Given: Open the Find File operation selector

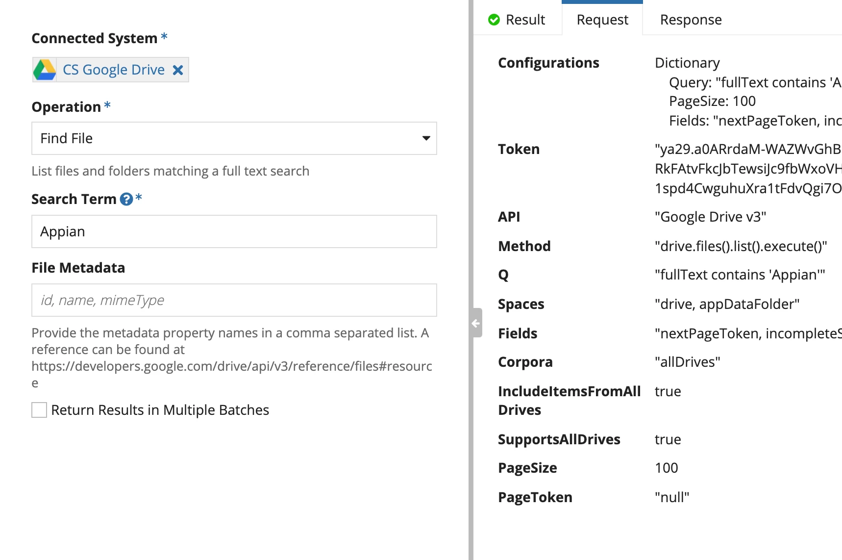Looking at the screenshot, I should click(x=234, y=138).
